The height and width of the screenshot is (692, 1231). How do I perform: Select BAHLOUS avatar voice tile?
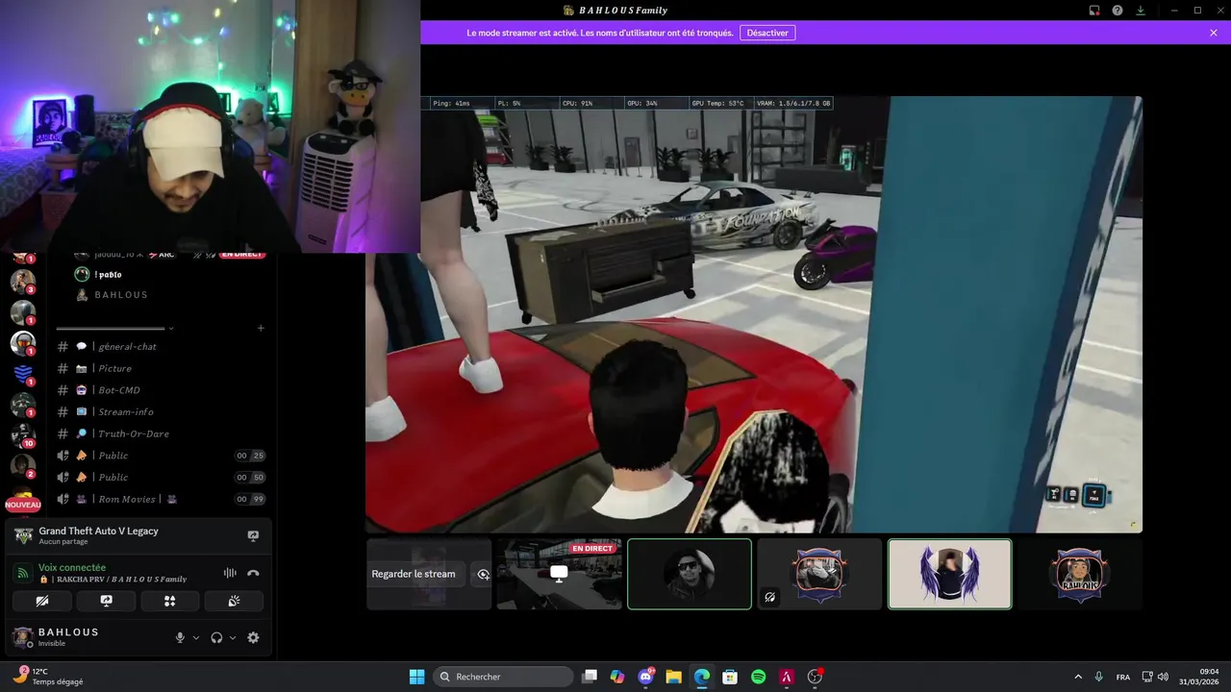(x=1080, y=574)
